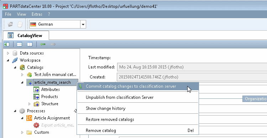Click the red Export gear icon
The width and height of the screenshot is (267, 138).
coord(36,125)
